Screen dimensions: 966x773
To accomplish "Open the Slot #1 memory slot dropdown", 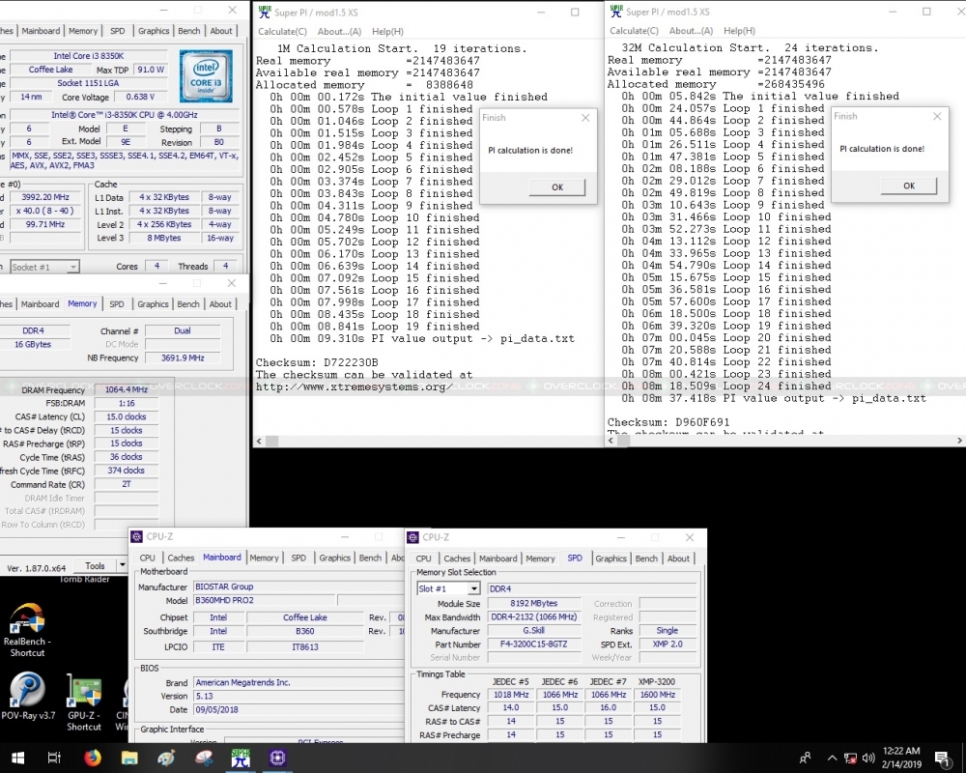I will point(473,588).
